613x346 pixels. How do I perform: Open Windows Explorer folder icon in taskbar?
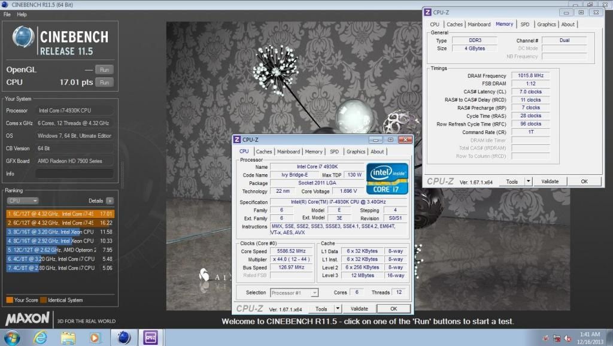[68, 337]
